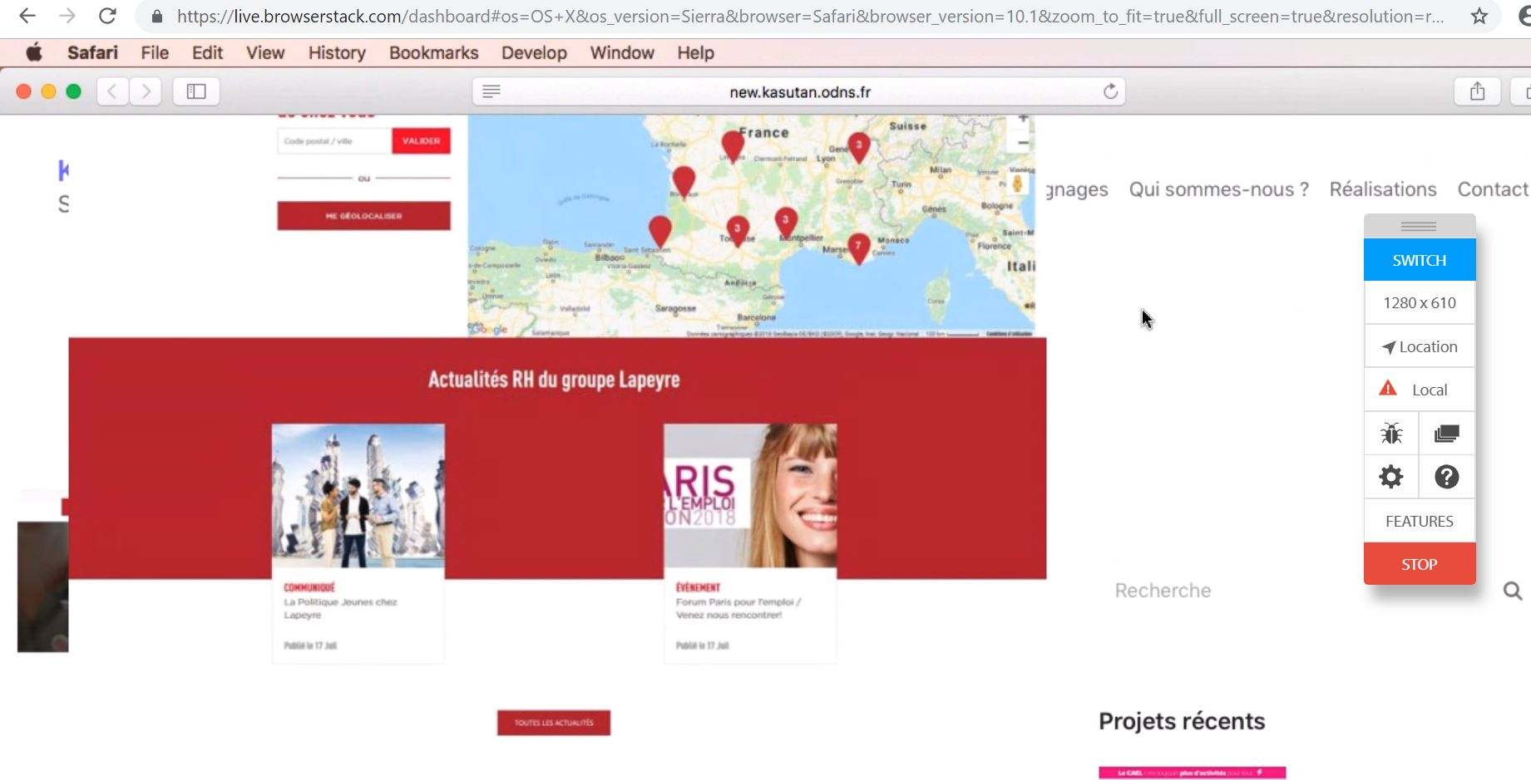
Task: Click the bug report icon
Action: [1391, 433]
